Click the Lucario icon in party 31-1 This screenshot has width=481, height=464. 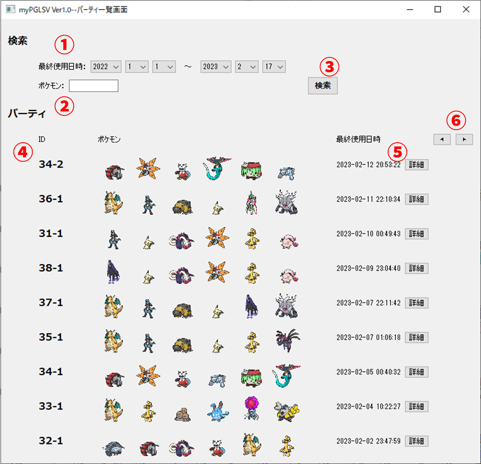(114, 239)
